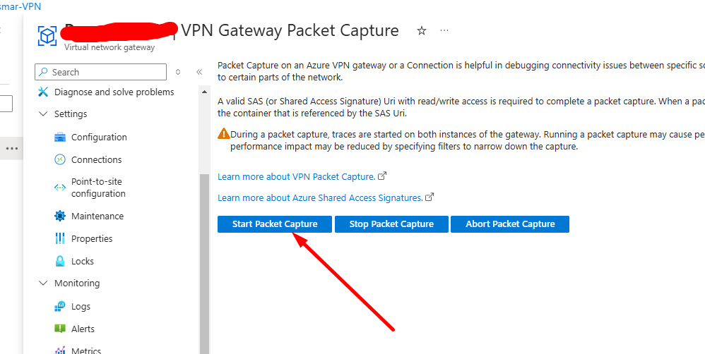Open Configuration via its toolbox icon
This screenshot has height=354, width=705.
[60, 137]
